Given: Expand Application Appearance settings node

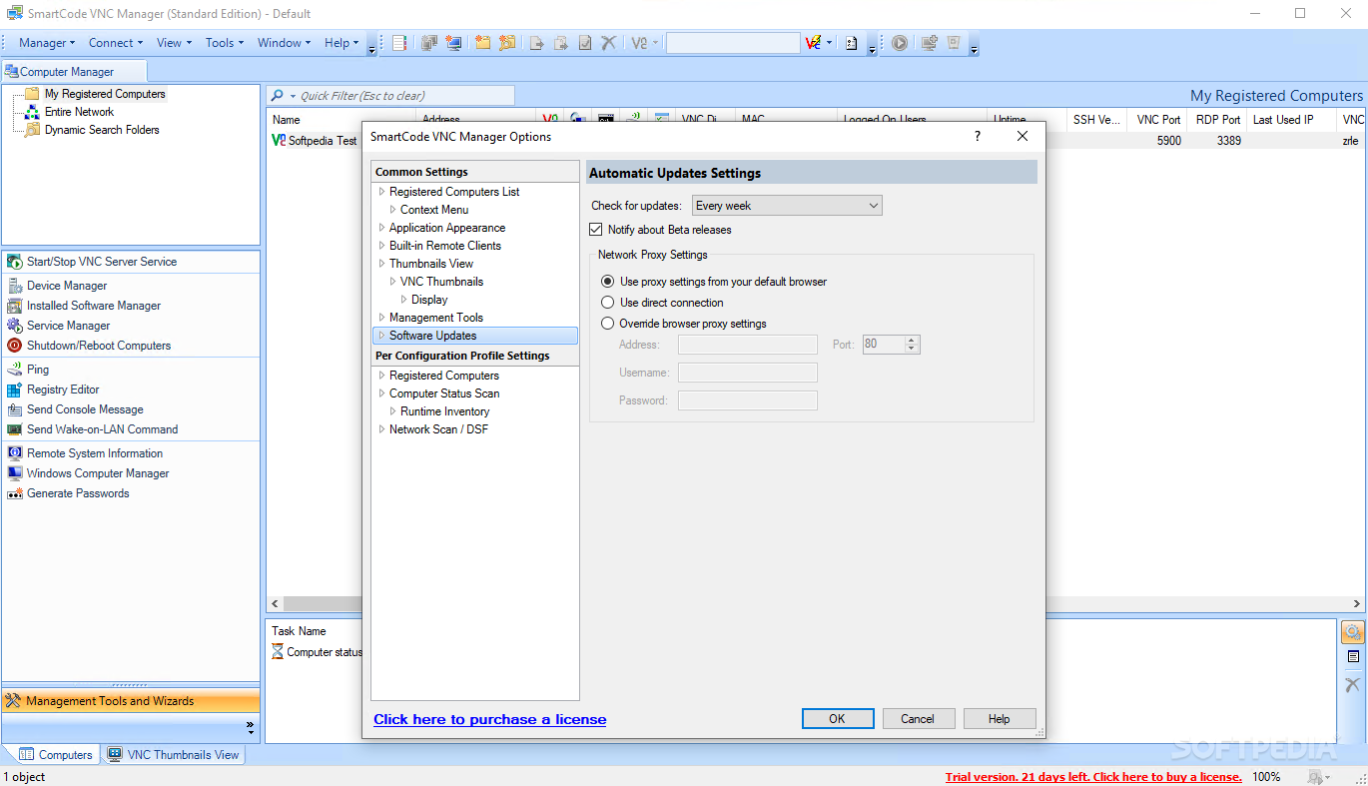Looking at the screenshot, I should [x=381, y=228].
